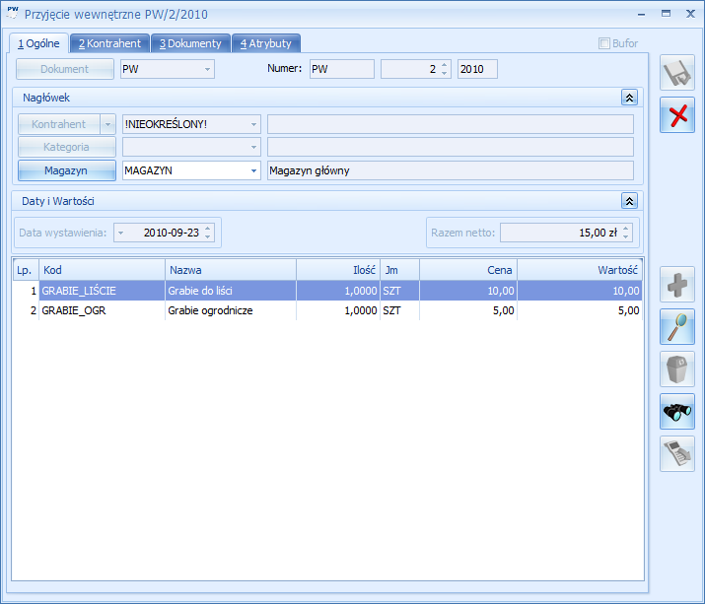The width and height of the screenshot is (705, 604).
Task: Click the save diskette icon
Action: tap(677, 72)
